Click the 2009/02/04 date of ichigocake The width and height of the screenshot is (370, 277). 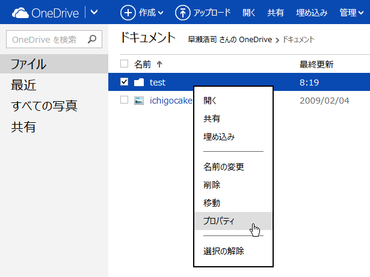pos(324,101)
